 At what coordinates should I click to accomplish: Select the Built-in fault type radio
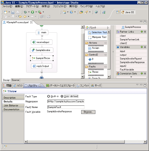click(49, 96)
